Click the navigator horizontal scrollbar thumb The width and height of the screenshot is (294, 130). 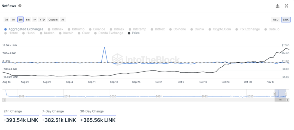[x=281, y=100]
